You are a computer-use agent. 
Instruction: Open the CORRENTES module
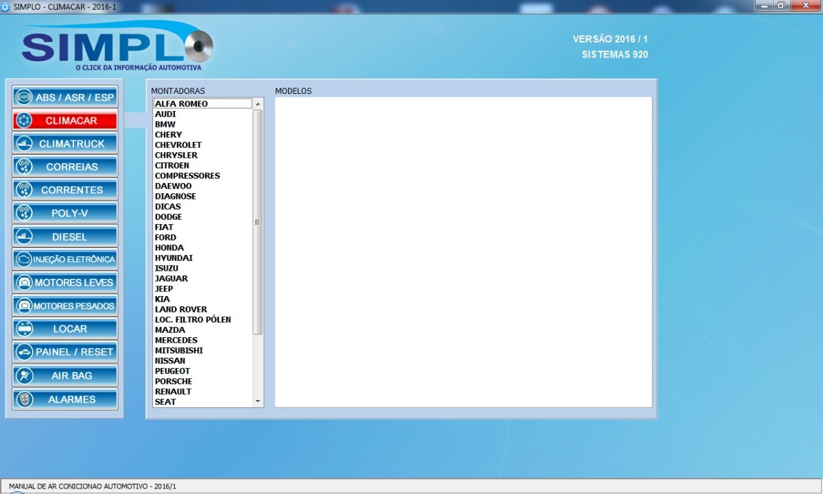[x=65, y=190]
